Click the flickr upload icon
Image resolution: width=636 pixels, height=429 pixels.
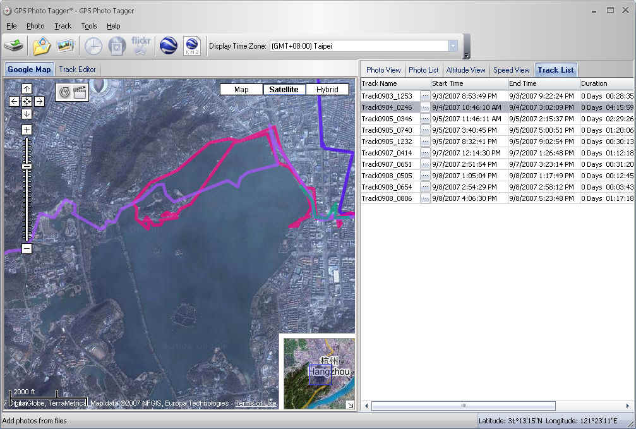[x=141, y=46]
